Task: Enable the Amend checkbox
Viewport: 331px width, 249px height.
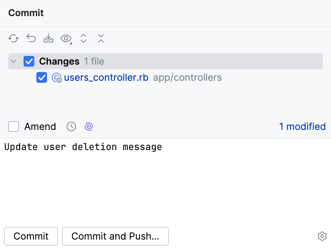Action: pyautogui.click(x=13, y=127)
